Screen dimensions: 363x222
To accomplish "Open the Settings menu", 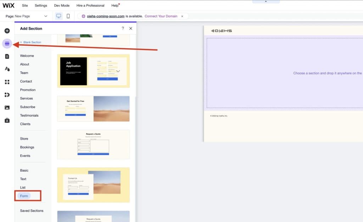I will (x=41, y=5).
